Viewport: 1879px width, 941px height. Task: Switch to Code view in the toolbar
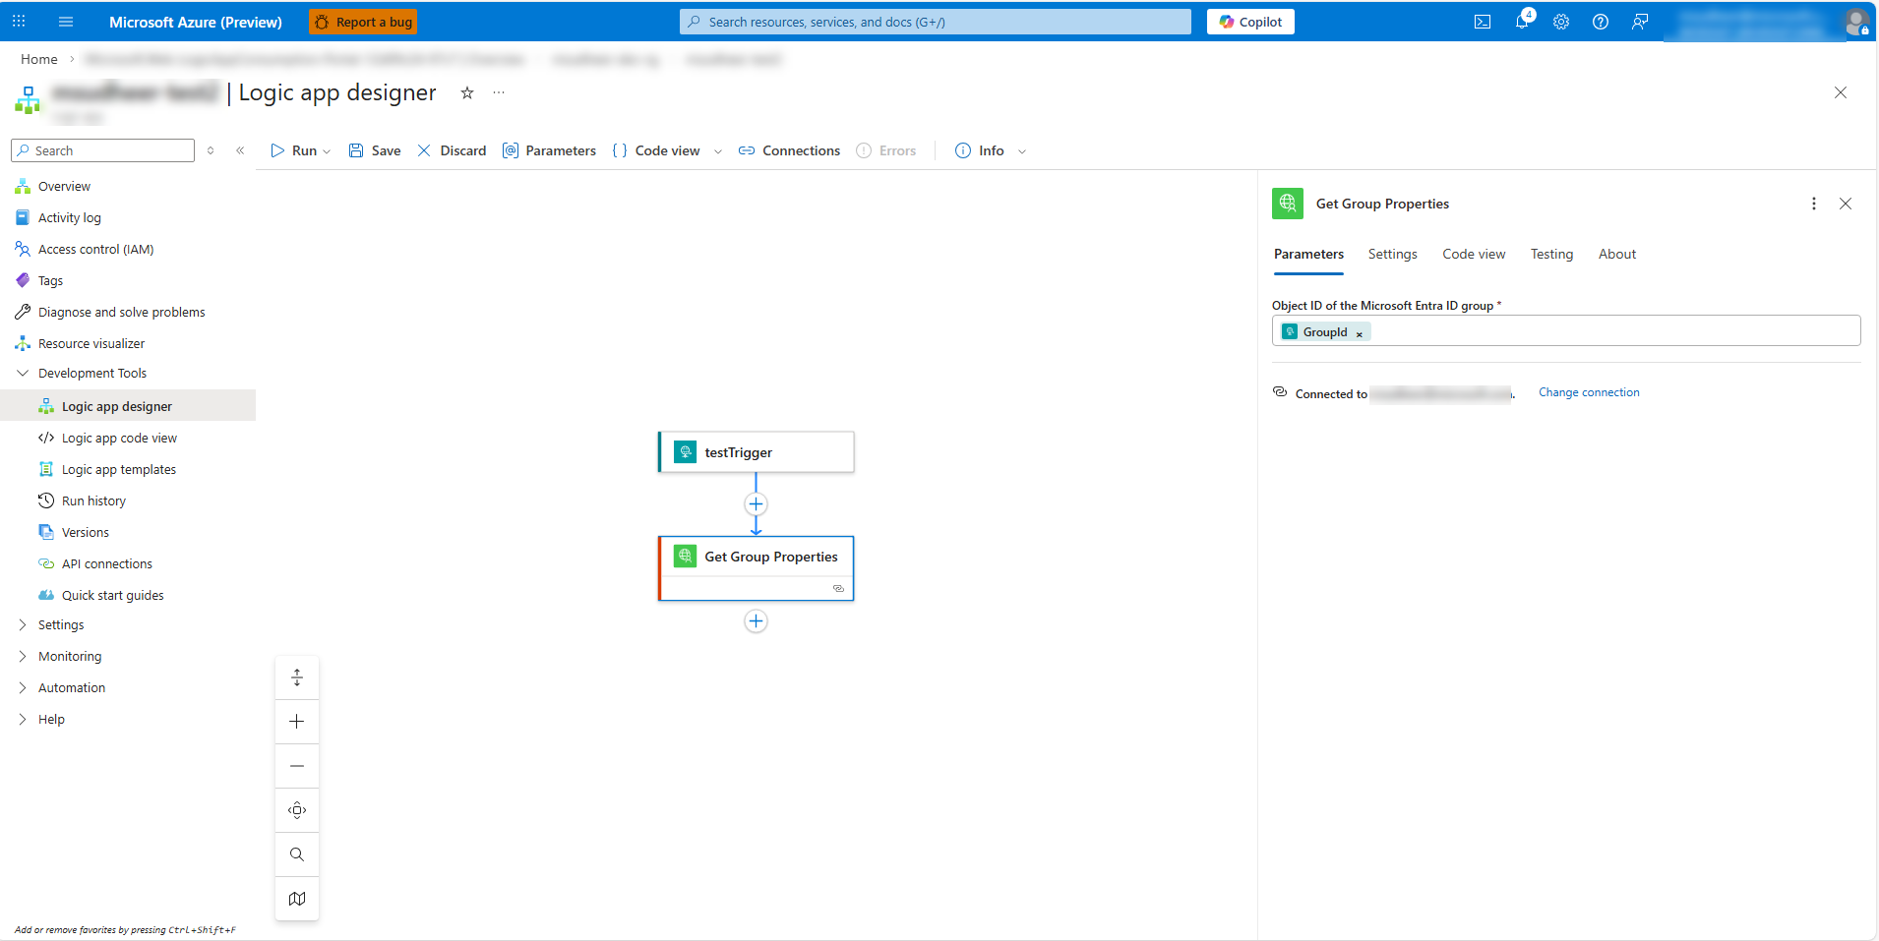tap(656, 150)
